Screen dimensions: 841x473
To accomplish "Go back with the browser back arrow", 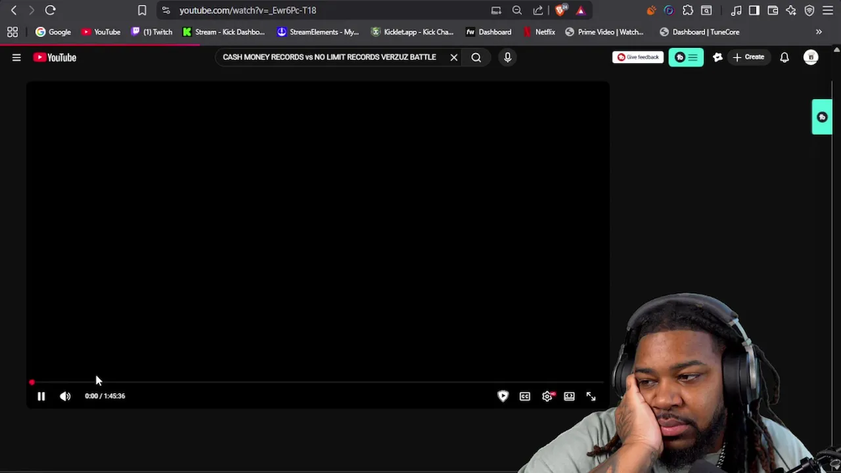I will [x=14, y=11].
